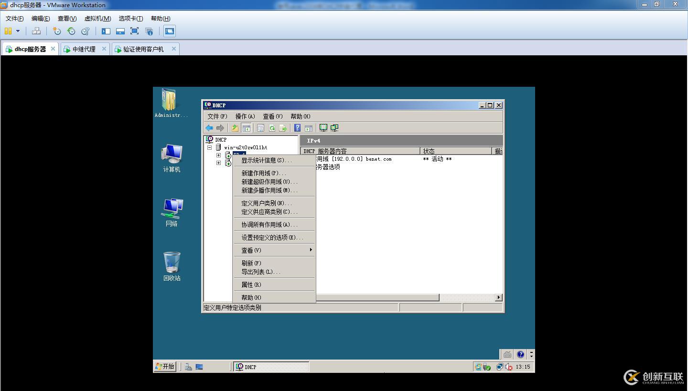Image resolution: width=688 pixels, height=391 pixels.
Task: Open the dropdown arrow beside the pause button
Action: [x=18, y=31]
